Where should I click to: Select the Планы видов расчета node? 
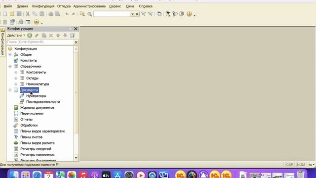[x=38, y=143]
